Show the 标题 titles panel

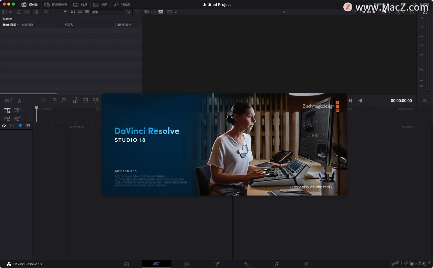[x=100, y=5]
